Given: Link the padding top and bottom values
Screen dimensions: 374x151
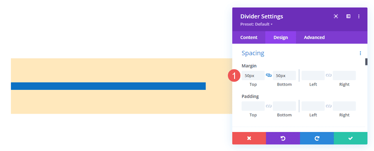Looking at the screenshot, I should (269, 106).
